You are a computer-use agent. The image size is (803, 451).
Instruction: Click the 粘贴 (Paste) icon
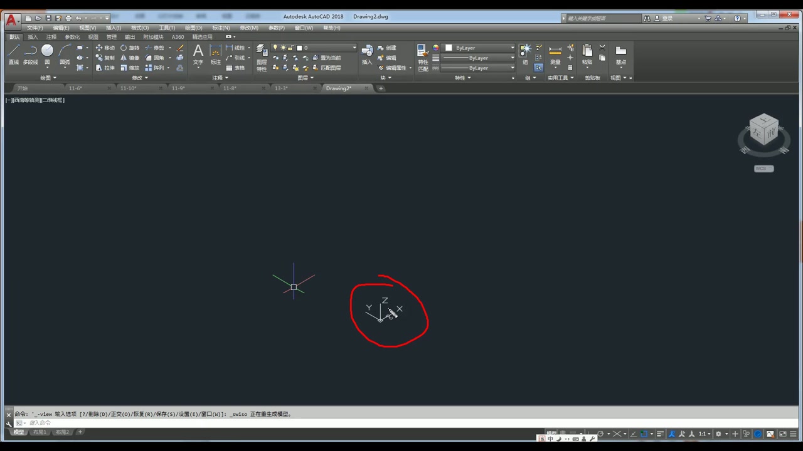(x=587, y=54)
